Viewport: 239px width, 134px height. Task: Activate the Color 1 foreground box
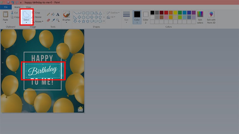pyautogui.click(x=137, y=17)
